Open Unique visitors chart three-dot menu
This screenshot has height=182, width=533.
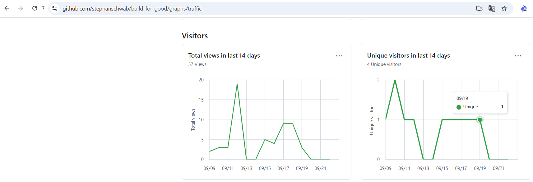pos(518,56)
